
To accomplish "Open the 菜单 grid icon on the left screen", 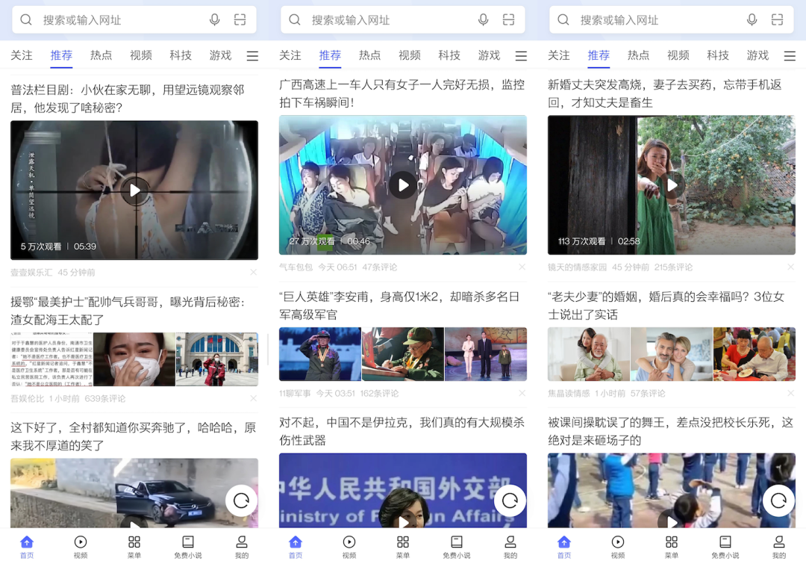I will pyautogui.click(x=134, y=542).
